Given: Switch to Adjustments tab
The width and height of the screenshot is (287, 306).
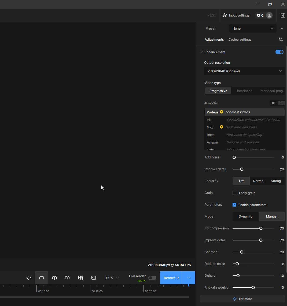Looking at the screenshot, I should tap(214, 40).
